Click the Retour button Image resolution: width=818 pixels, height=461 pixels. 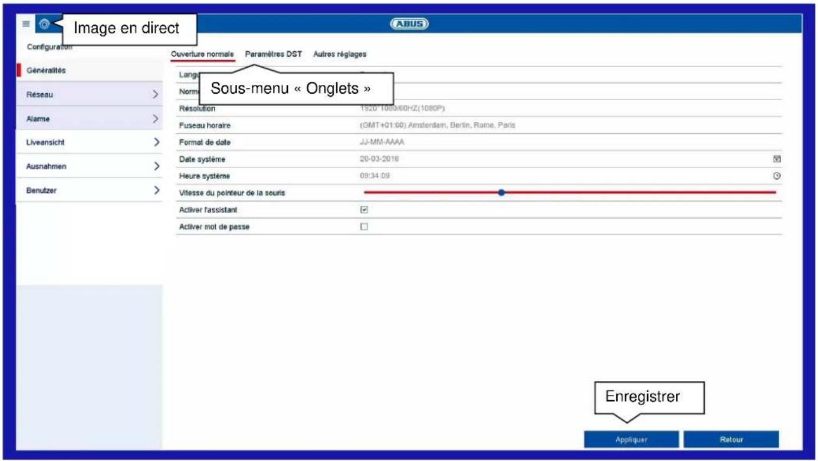[x=731, y=440]
